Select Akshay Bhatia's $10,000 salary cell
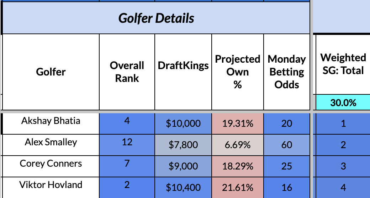 [x=183, y=124]
